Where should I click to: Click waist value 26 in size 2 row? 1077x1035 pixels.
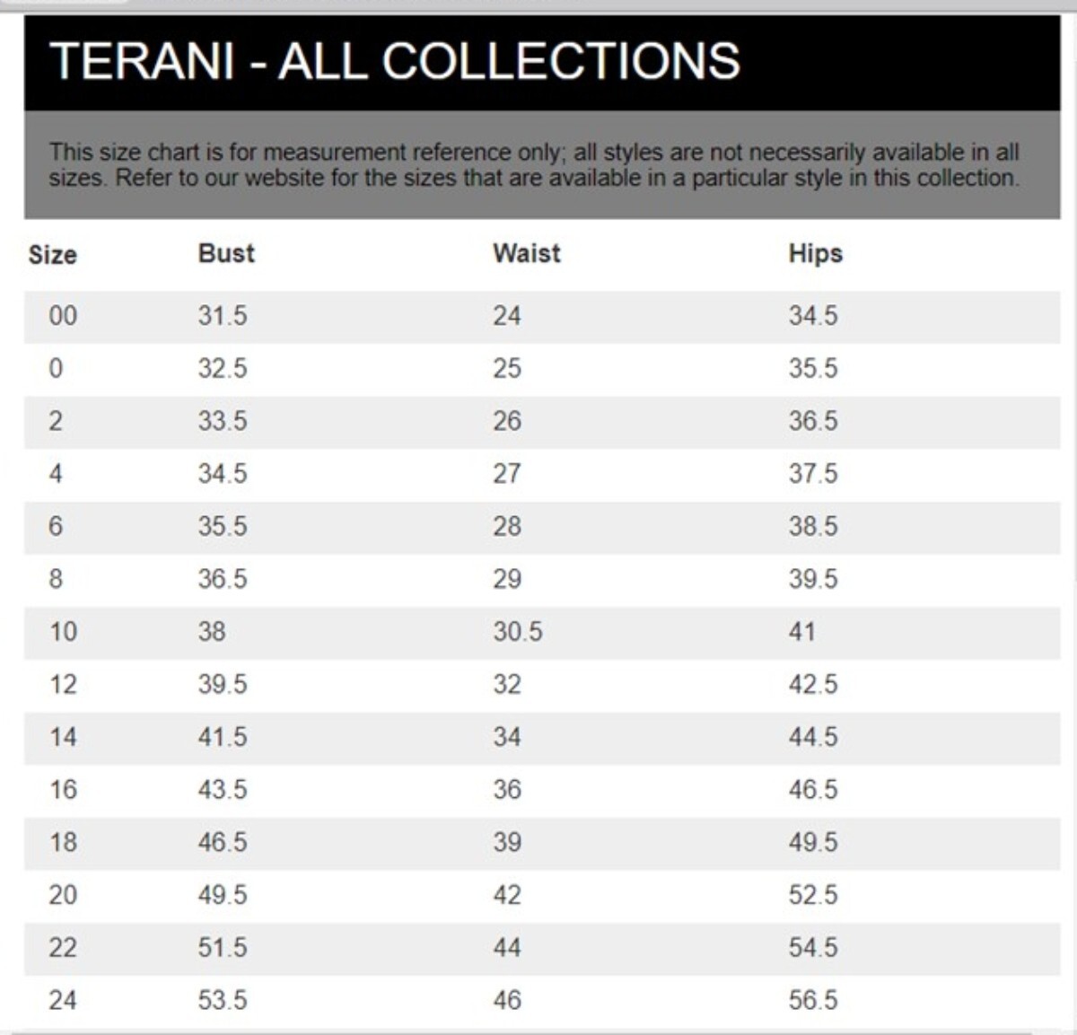click(x=506, y=421)
